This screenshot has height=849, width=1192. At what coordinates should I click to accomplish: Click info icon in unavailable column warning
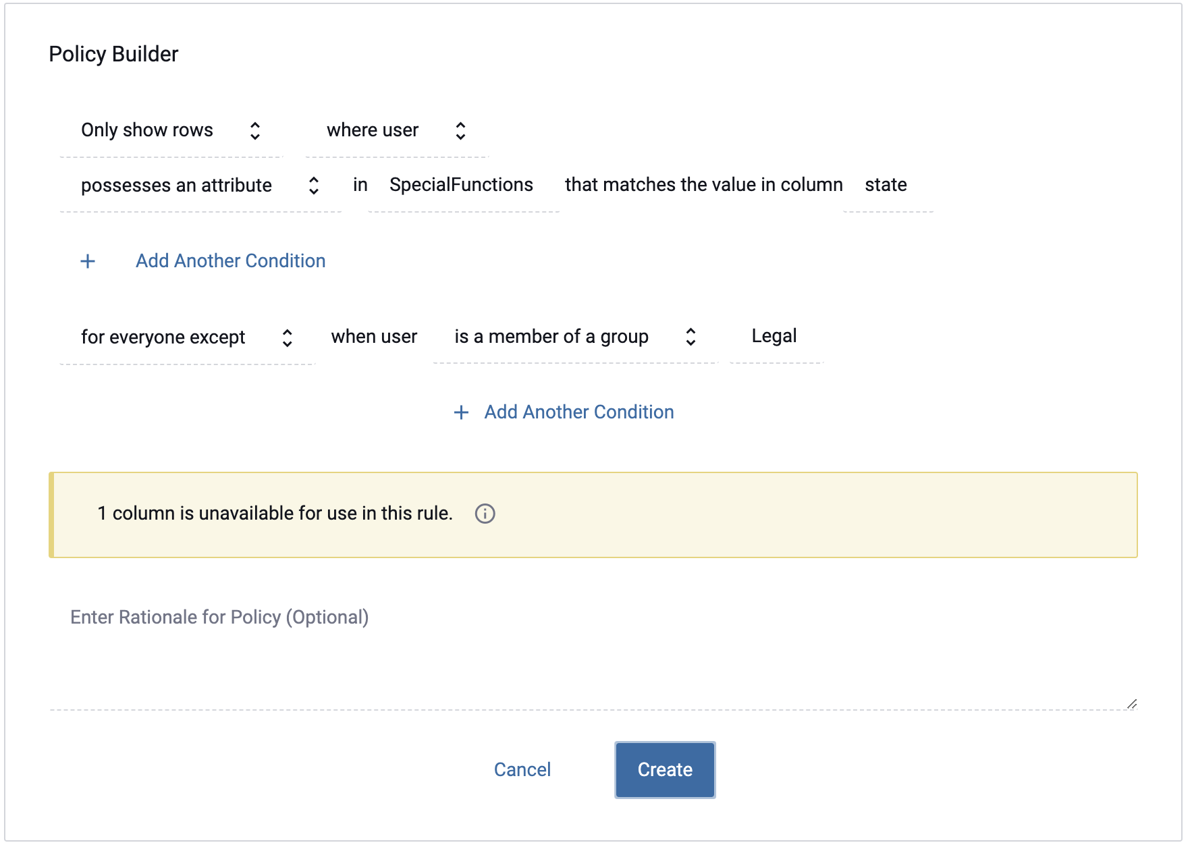485,514
